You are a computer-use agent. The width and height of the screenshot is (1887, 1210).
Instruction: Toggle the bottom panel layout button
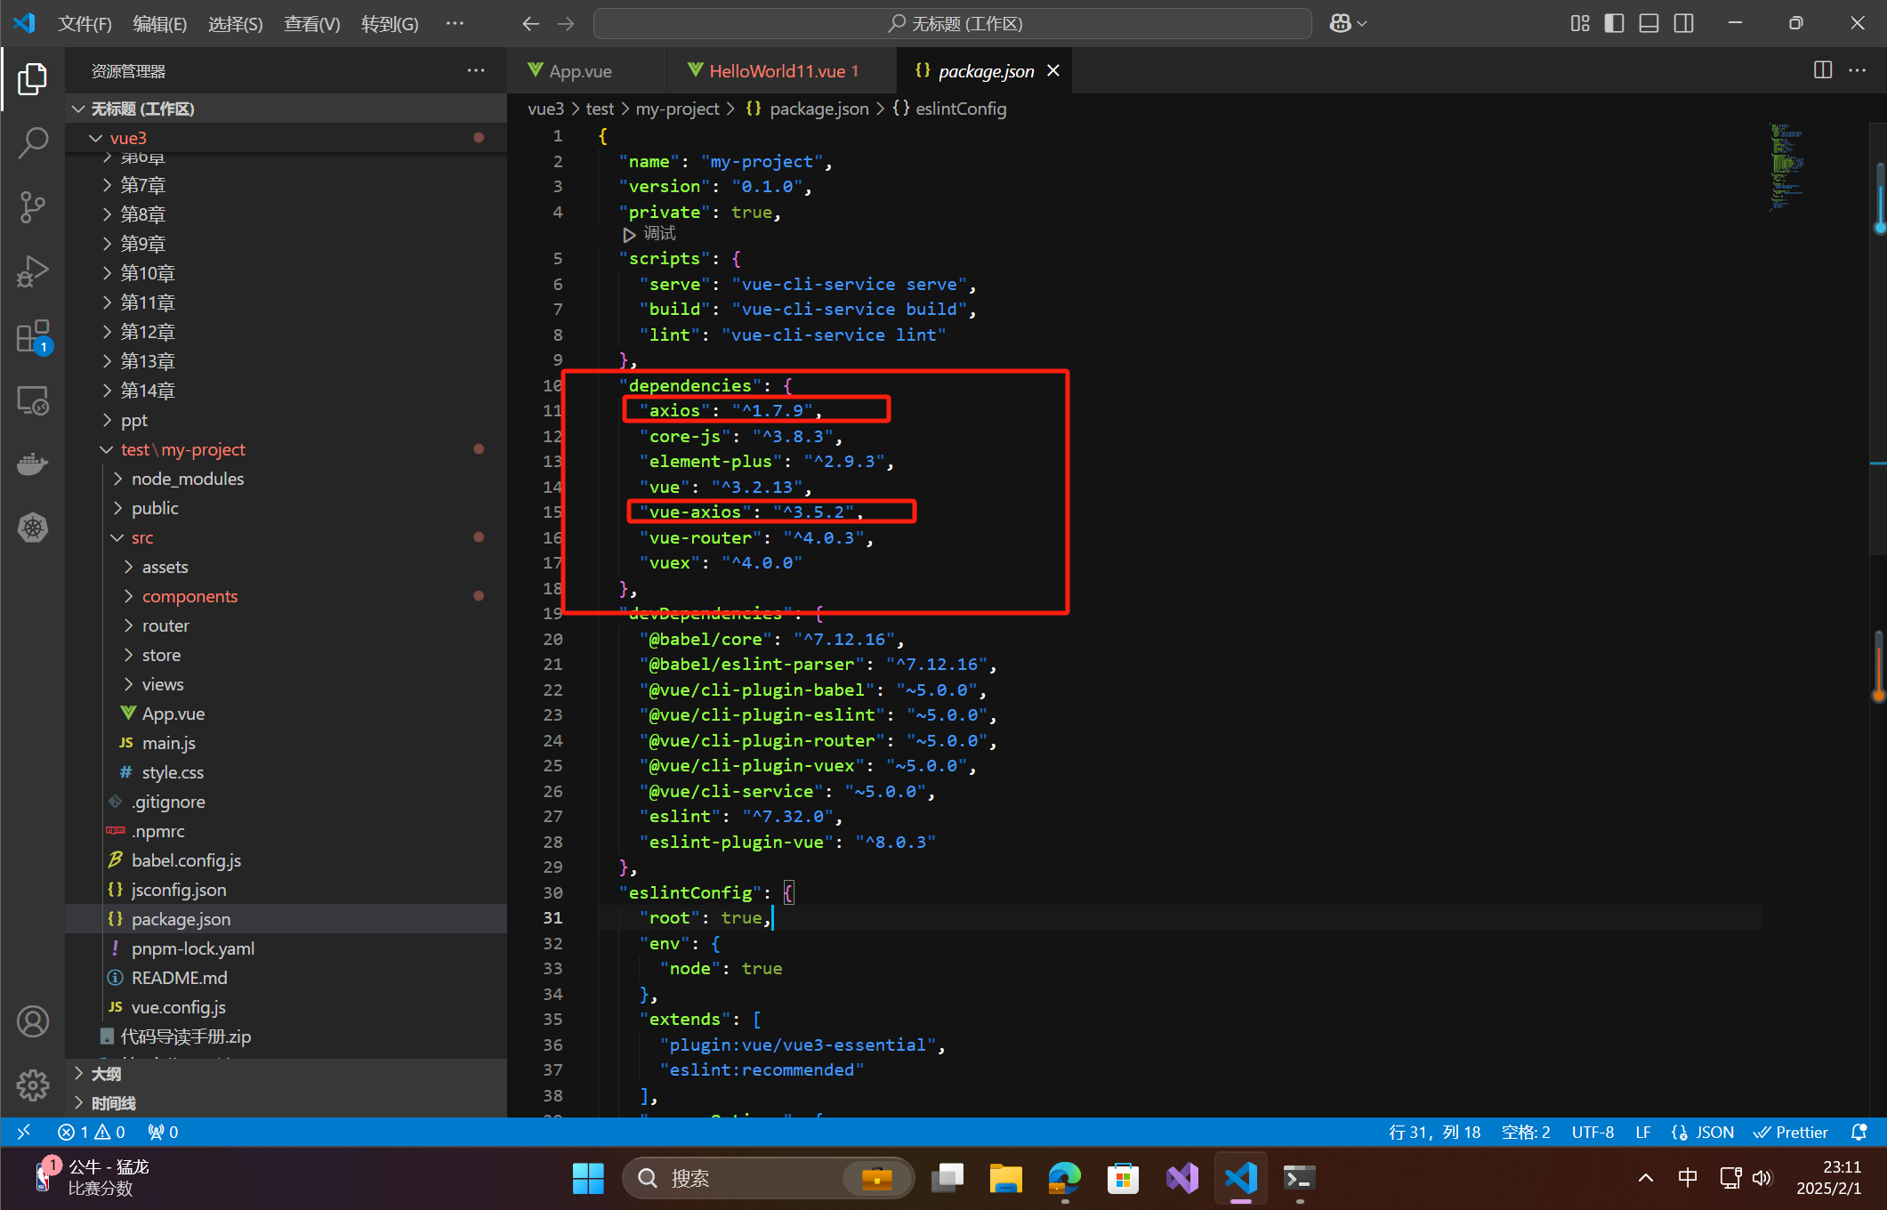(1649, 24)
